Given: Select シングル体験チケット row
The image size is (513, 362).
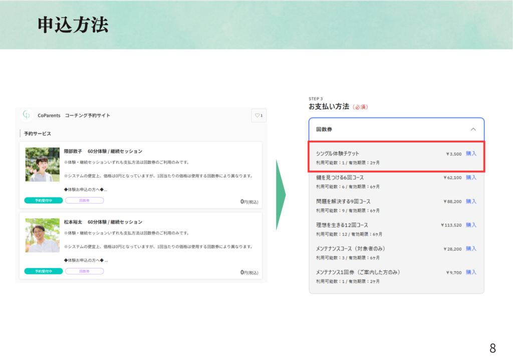Looking at the screenshot, I should point(396,156).
